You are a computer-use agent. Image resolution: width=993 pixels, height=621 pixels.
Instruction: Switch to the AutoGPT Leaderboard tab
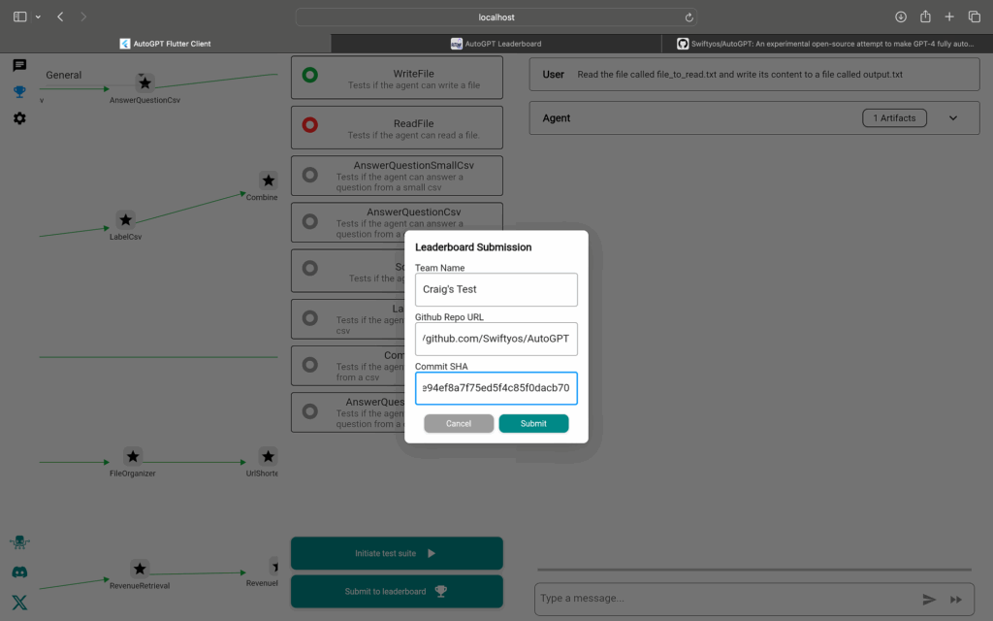tap(496, 44)
